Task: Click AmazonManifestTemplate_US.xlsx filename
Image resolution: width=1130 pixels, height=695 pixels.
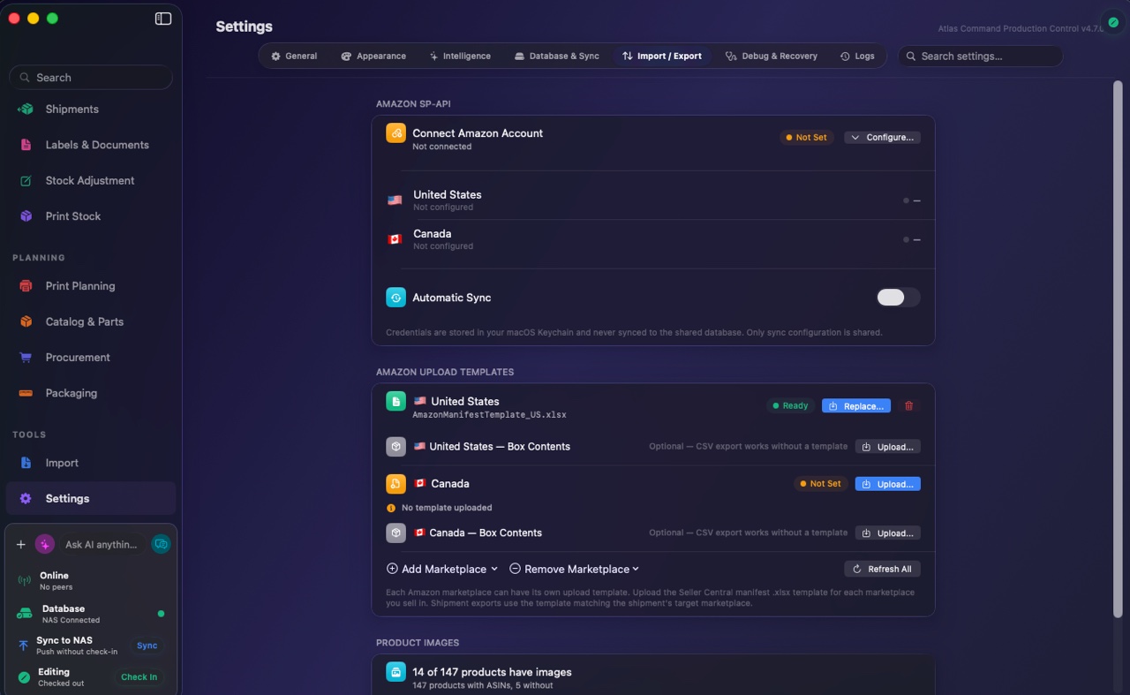Action: (x=489, y=415)
